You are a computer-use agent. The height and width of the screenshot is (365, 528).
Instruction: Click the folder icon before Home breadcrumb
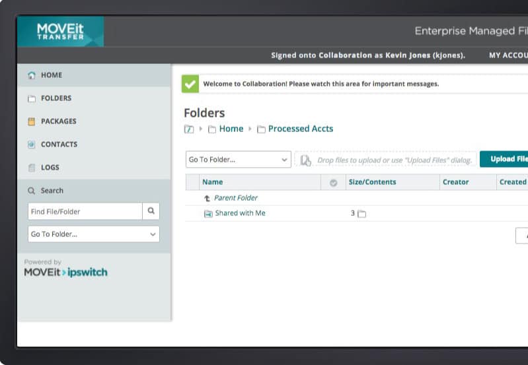tap(212, 129)
